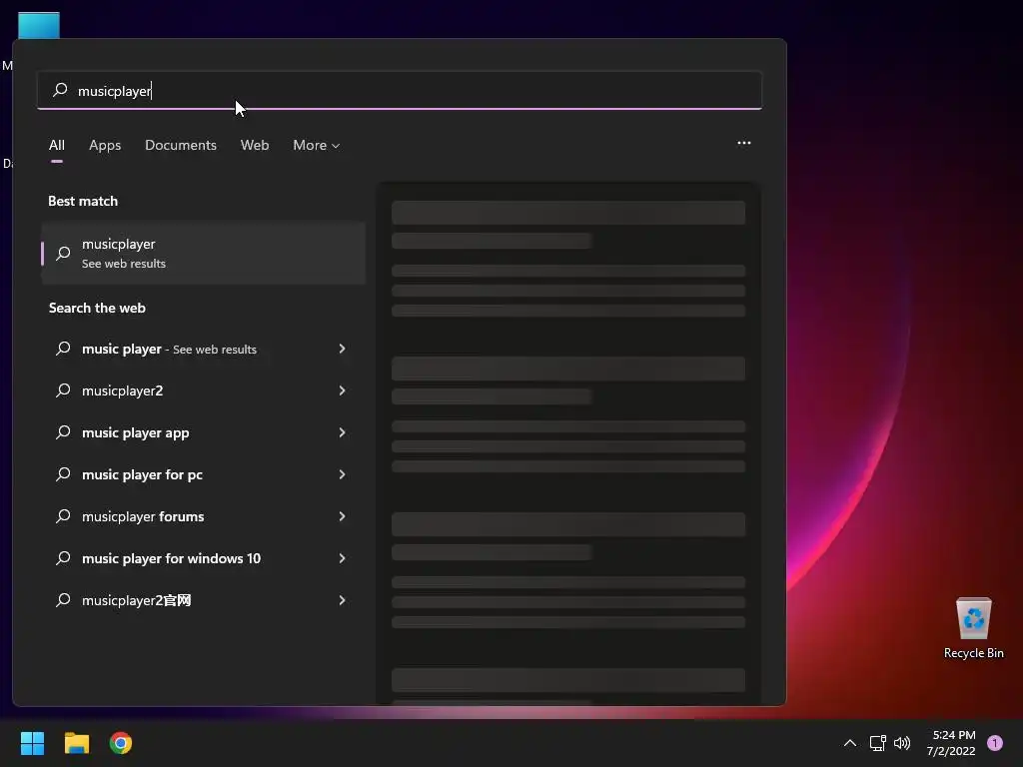Expand chevron beside 'music player for windows 10'
This screenshot has width=1023, height=767.
point(342,558)
